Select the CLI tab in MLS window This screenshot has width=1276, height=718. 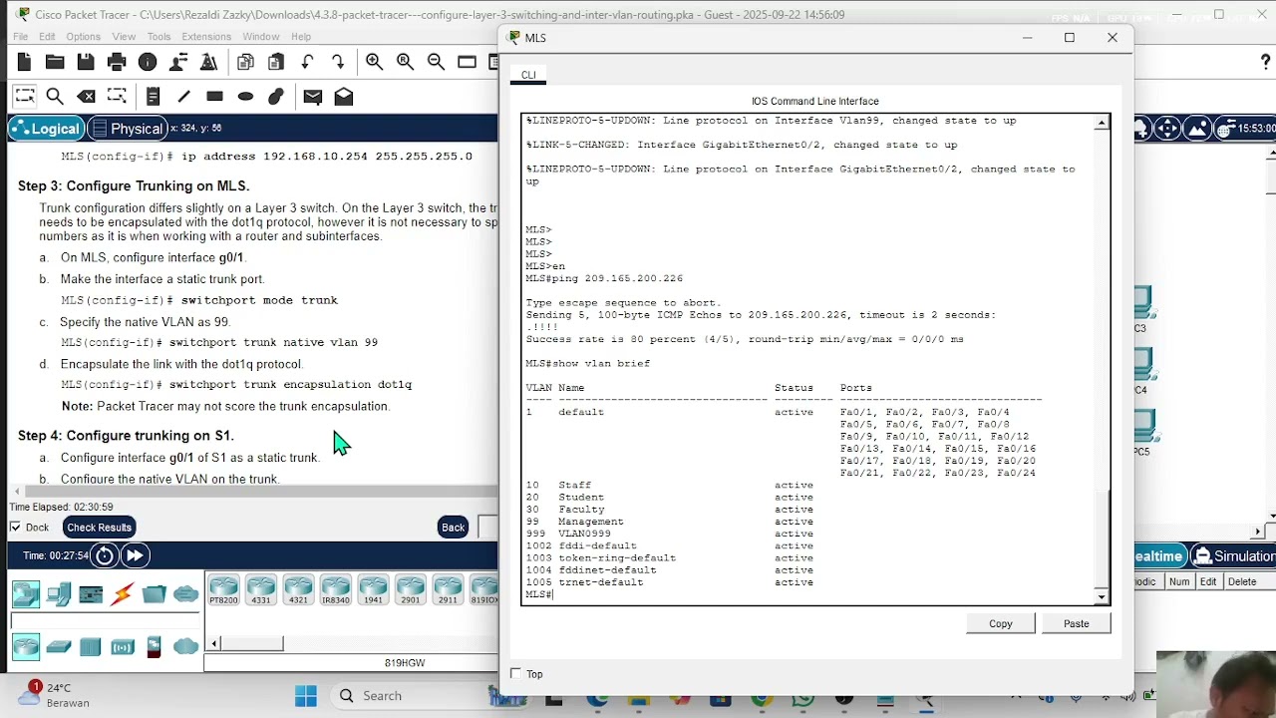(x=528, y=75)
